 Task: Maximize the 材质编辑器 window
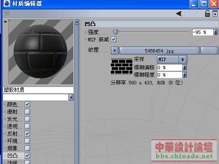[204, 4]
